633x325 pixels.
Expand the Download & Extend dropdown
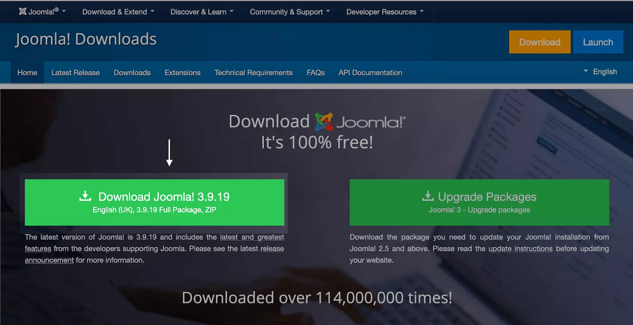coord(118,12)
